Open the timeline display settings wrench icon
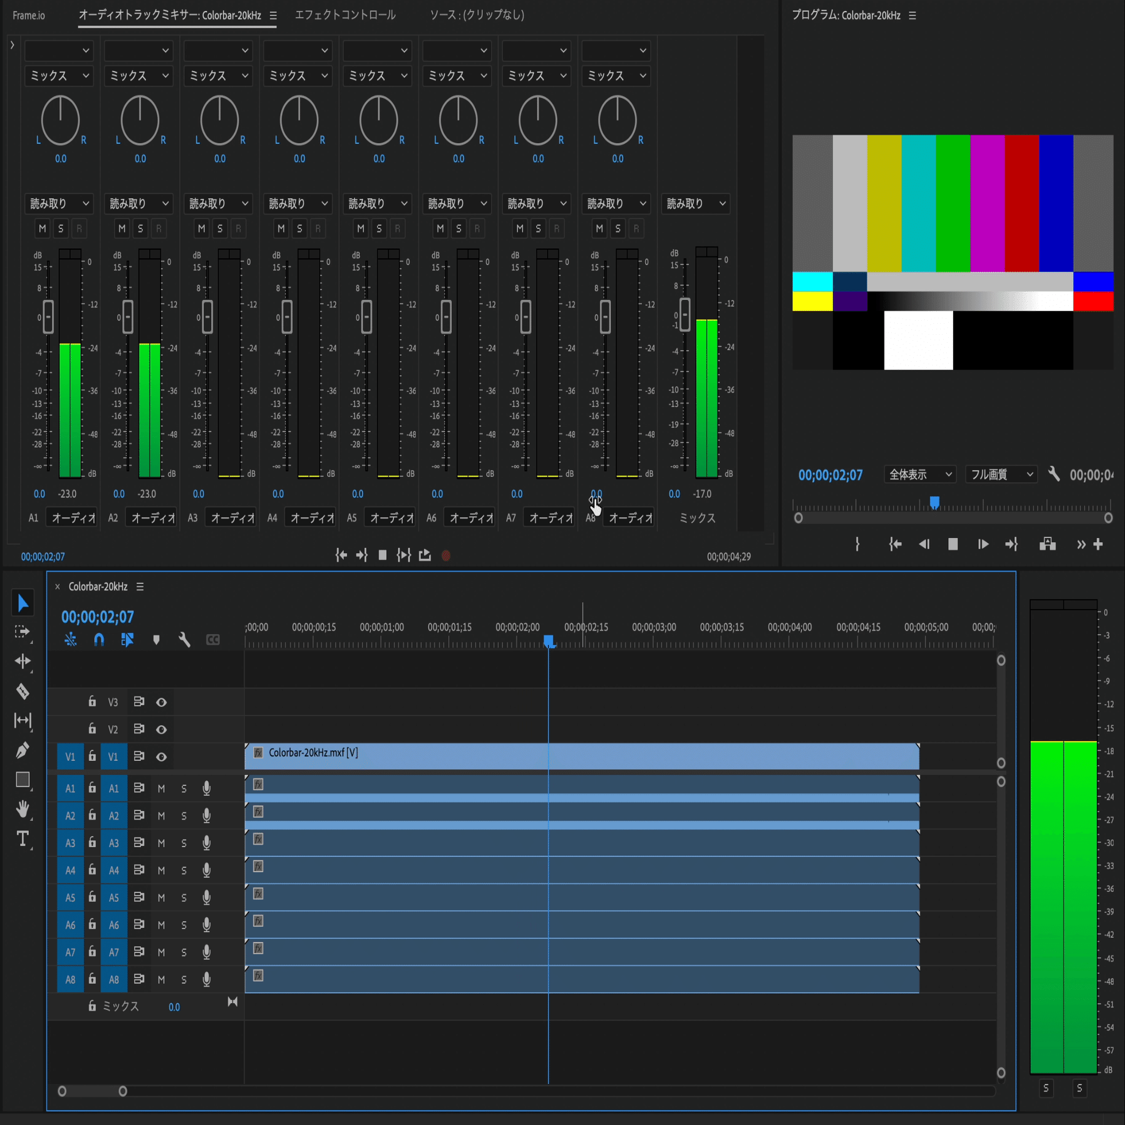This screenshot has width=1125, height=1125. point(184,640)
